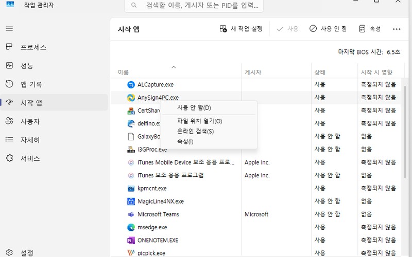
Task: Click the Microsoft Teams icon
Action: click(x=131, y=214)
